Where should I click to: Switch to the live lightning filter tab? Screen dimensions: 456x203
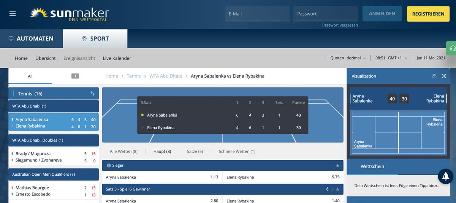pyautogui.click(x=75, y=76)
